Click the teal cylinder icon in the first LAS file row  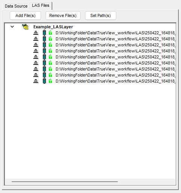coord(44,33)
